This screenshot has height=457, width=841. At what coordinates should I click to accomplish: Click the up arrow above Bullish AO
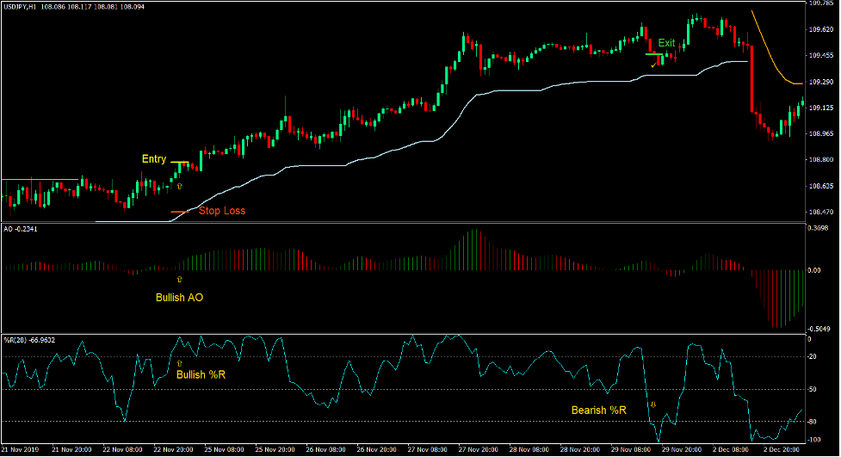point(179,280)
